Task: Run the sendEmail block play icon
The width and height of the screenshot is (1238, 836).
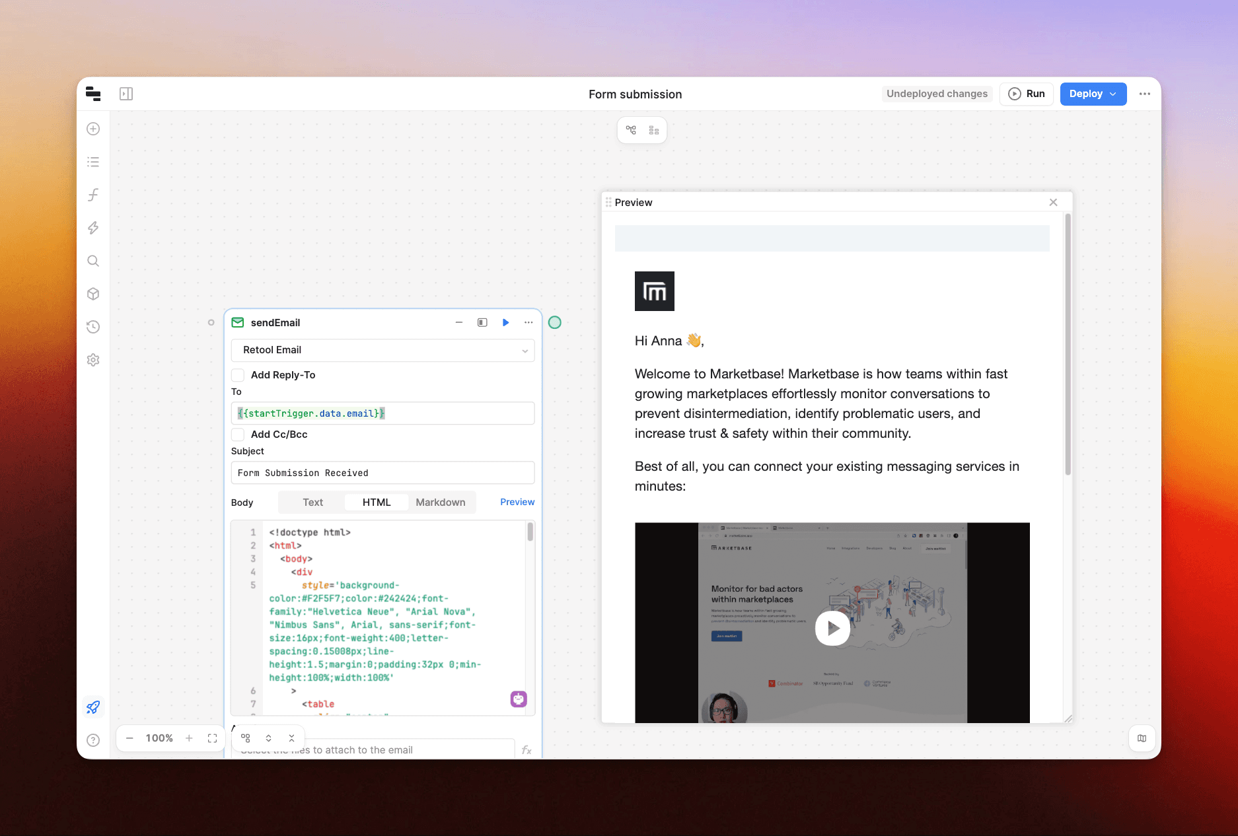Action: (x=505, y=322)
